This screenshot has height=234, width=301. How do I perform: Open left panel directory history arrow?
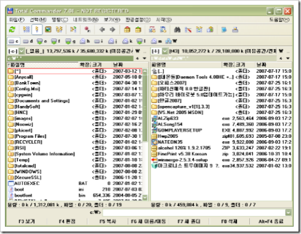pyautogui.click(x=144, y=58)
